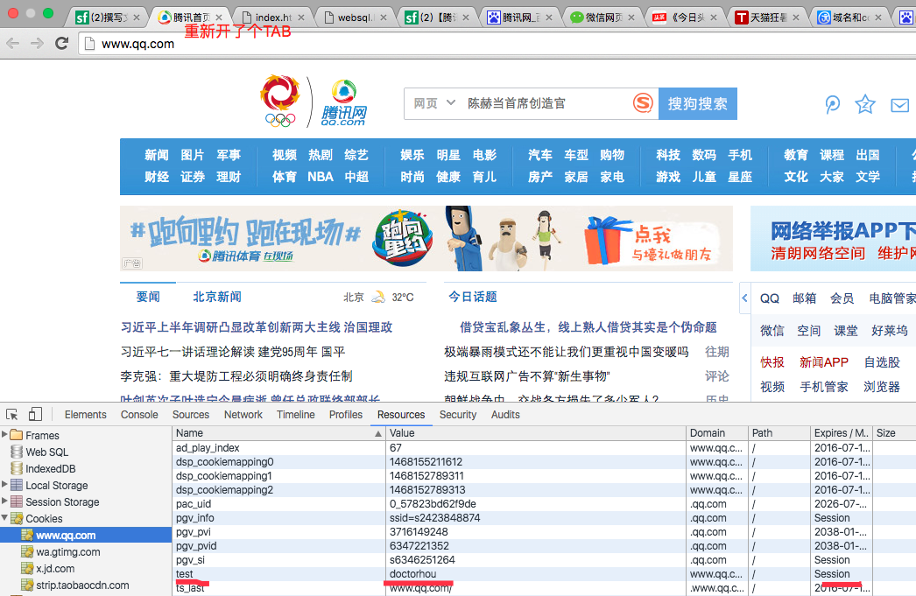Switch to the Network tab

243,415
